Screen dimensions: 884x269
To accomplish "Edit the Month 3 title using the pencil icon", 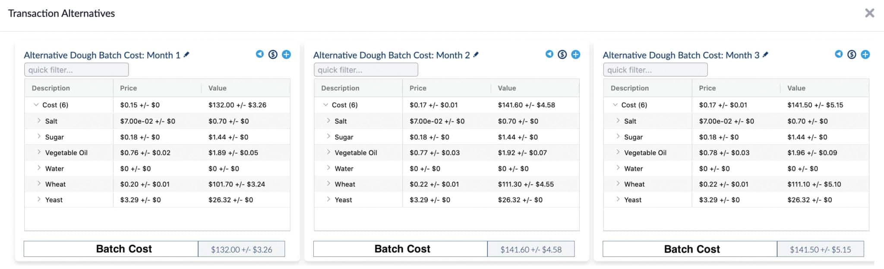I will pyautogui.click(x=766, y=55).
